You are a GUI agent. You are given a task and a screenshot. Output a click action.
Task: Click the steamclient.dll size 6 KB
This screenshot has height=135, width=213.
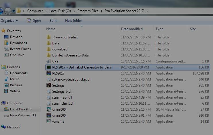(x=206, y=103)
